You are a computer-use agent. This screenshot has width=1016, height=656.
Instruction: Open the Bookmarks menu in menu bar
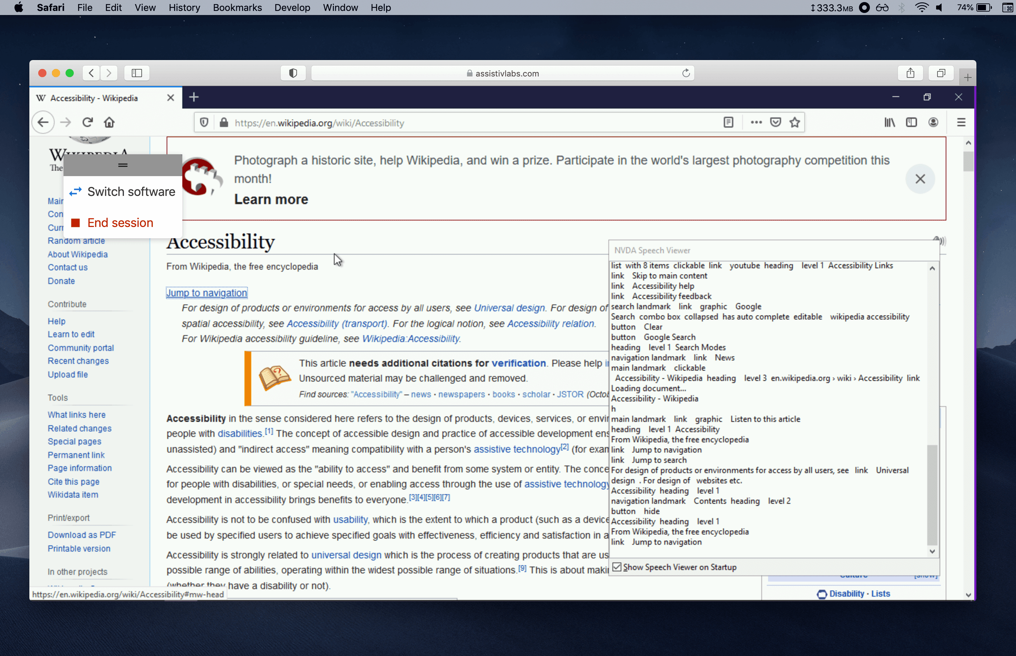click(237, 8)
